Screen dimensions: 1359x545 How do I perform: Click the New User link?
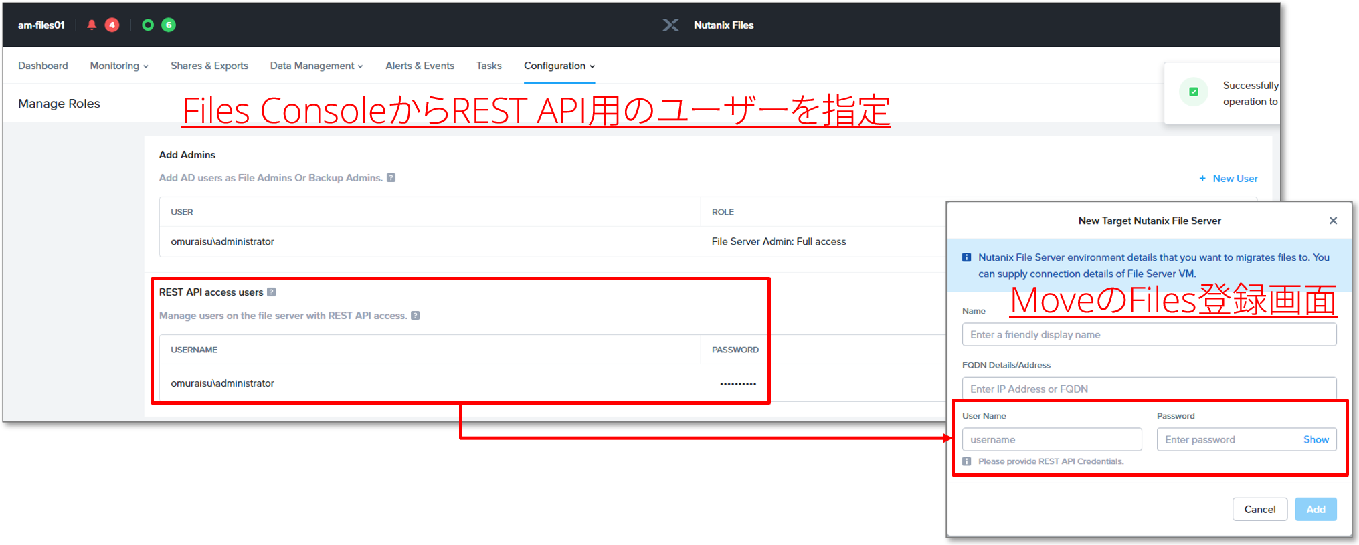tap(1235, 179)
